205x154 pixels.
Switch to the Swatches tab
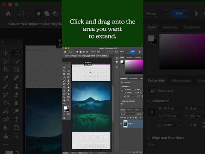170,27
